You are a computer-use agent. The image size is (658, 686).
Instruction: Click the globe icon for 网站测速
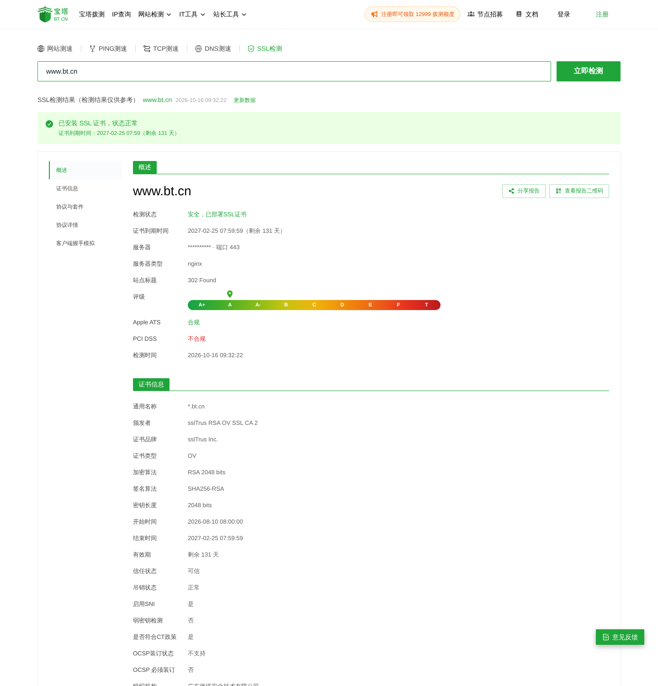pyautogui.click(x=41, y=49)
